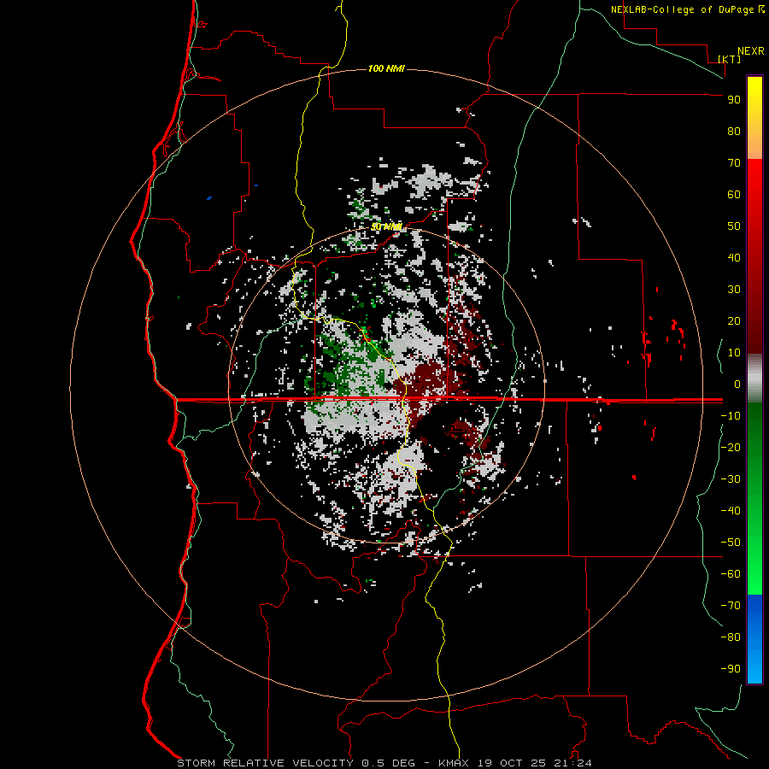Click the -50 scale label
The width and height of the screenshot is (769, 769).
(731, 543)
